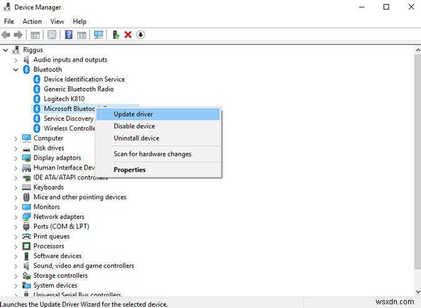Click the Riggus computer root icon
Screen dimensions: 421x308
16,49
